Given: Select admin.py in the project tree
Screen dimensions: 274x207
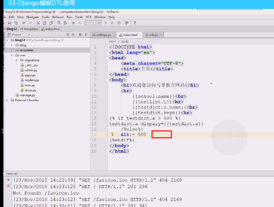Looking at the screenshot, I should pyautogui.click(x=29, y=70).
